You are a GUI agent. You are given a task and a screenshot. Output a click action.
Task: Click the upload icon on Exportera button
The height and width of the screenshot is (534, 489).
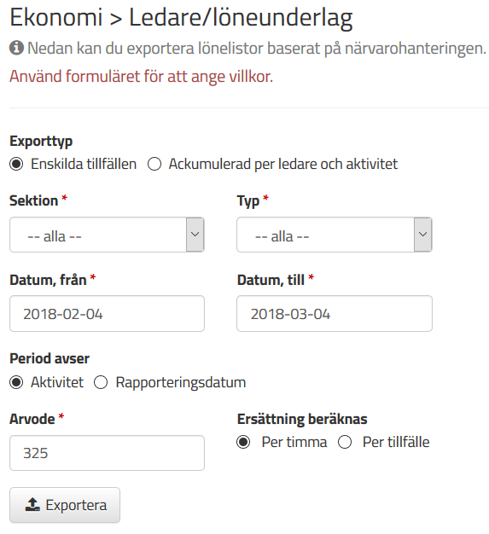[x=32, y=505]
